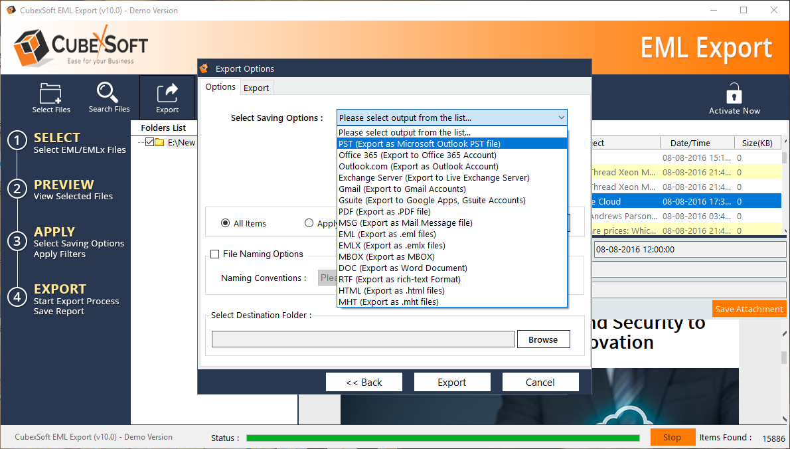Collapse the Select Saving Options dropdown arrow
The height and width of the screenshot is (449, 790).
[561, 118]
